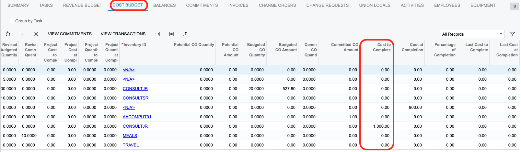Click the View Commitments button
The height and width of the screenshot is (152, 521).
click(70, 34)
